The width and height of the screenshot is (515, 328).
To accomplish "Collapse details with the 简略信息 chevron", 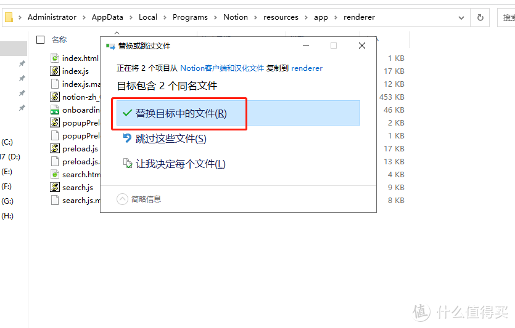I will [122, 199].
